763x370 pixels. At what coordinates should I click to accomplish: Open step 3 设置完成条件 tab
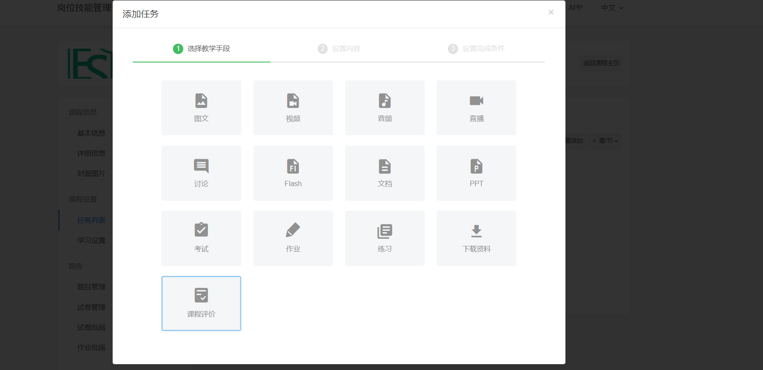(x=476, y=49)
